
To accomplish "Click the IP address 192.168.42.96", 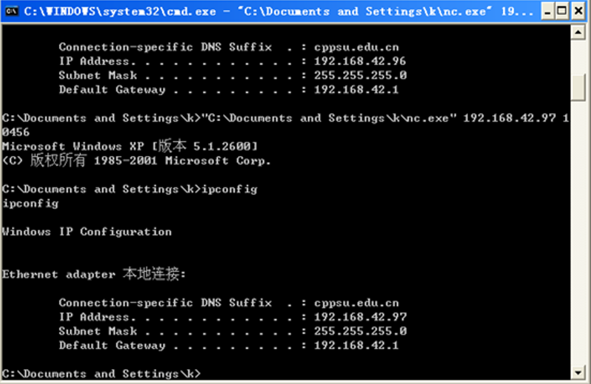I will coord(360,61).
